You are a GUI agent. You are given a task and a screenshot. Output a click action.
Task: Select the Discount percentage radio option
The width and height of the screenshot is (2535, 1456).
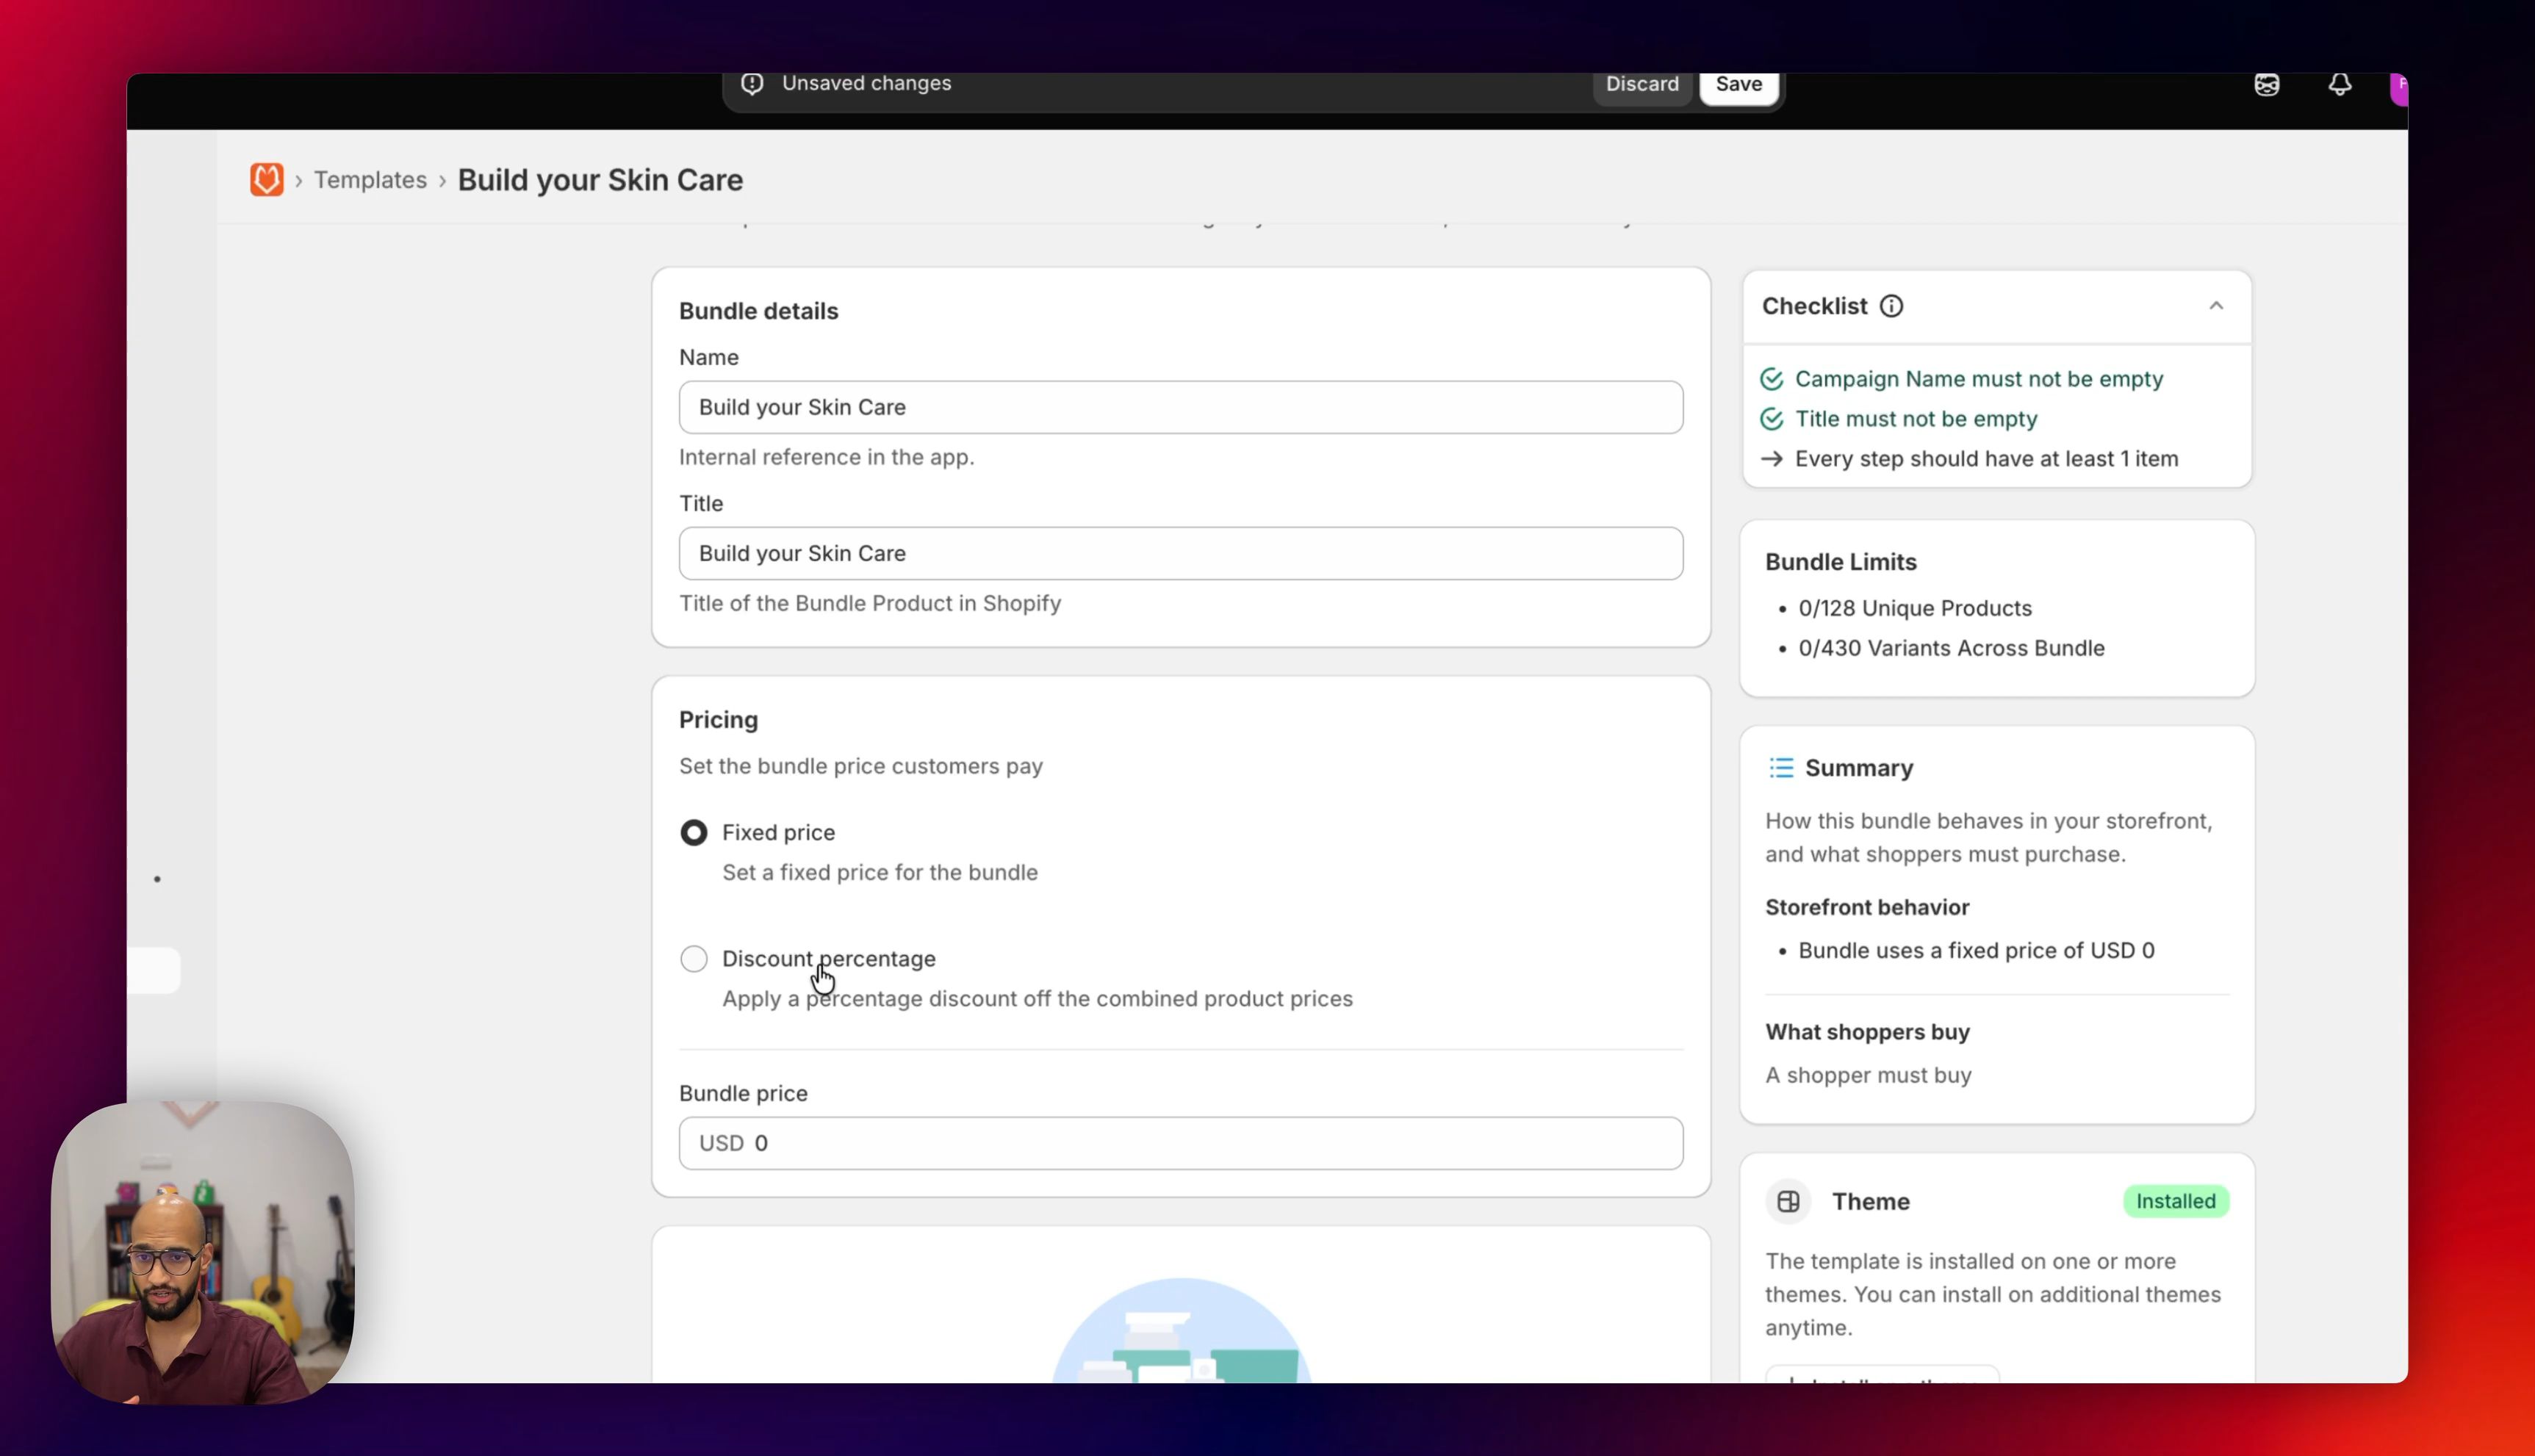point(693,959)
